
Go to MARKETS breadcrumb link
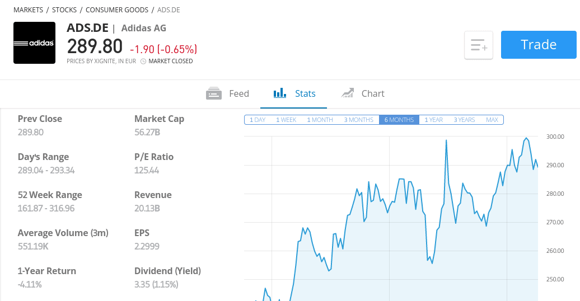click(x=28, y=10)
